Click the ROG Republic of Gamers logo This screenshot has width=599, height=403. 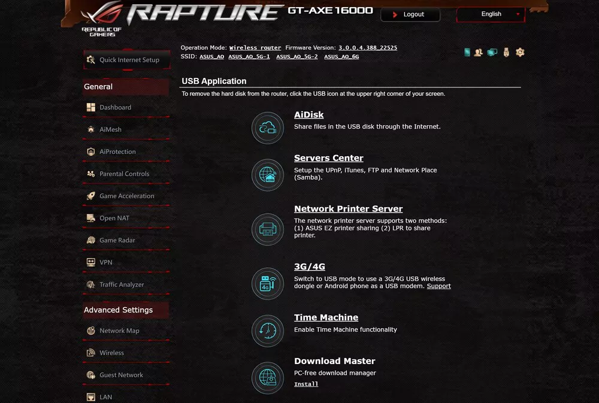[102, 19]
